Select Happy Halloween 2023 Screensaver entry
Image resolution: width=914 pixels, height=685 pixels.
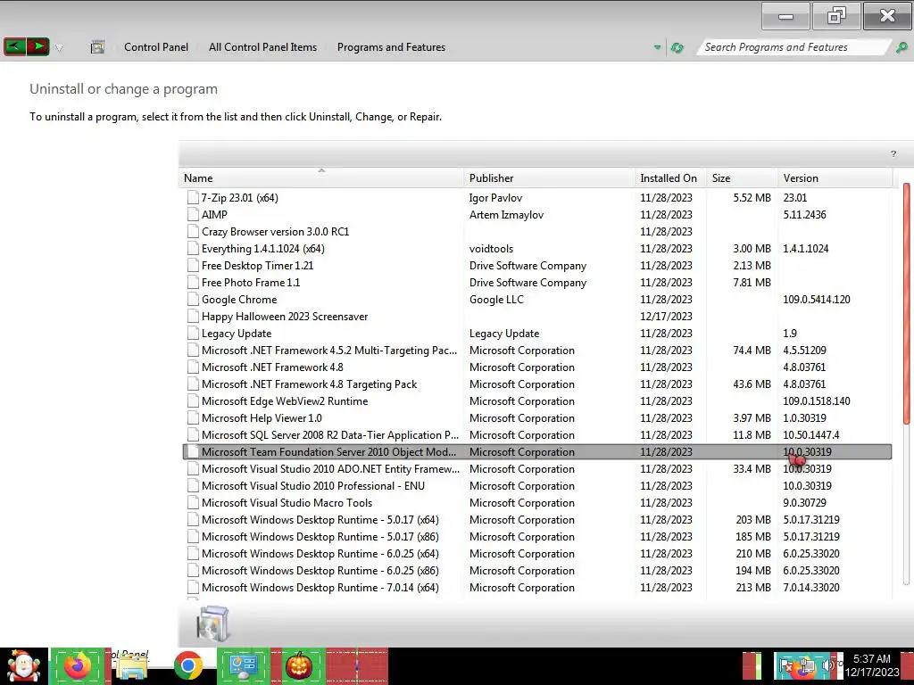pyautogui.click(x=536, y=317)
